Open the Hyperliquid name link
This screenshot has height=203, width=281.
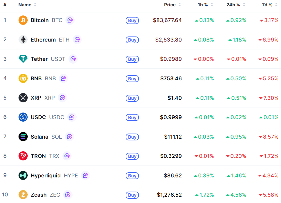(45, 175)
